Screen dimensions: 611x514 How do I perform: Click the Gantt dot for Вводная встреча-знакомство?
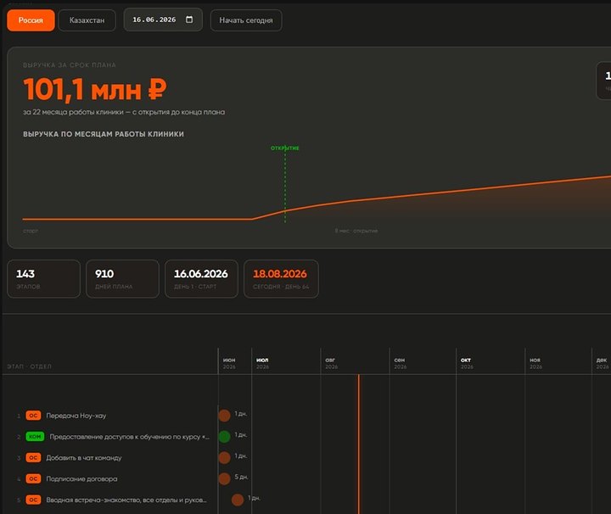[x=238, y=500]
